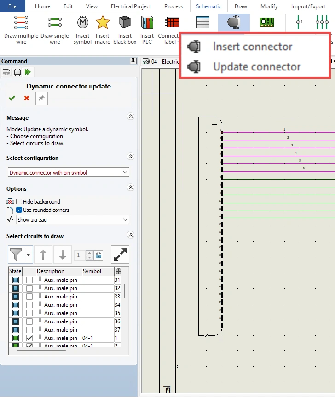The height and width of the screenshot is (397, 335).
Task: Check the box for pin 32
Action: (x=29, y=288)
